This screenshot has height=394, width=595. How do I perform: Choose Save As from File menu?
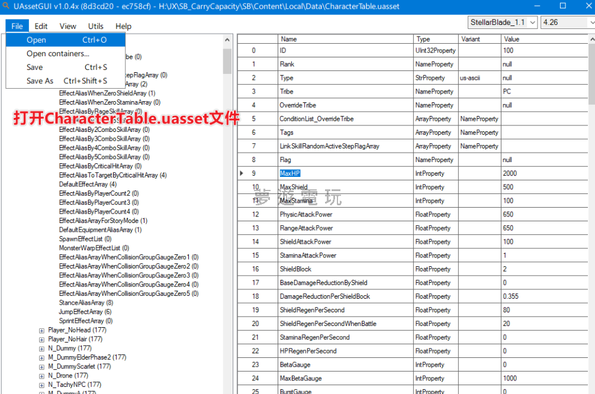pyautogui.click(x=40, y=80)
